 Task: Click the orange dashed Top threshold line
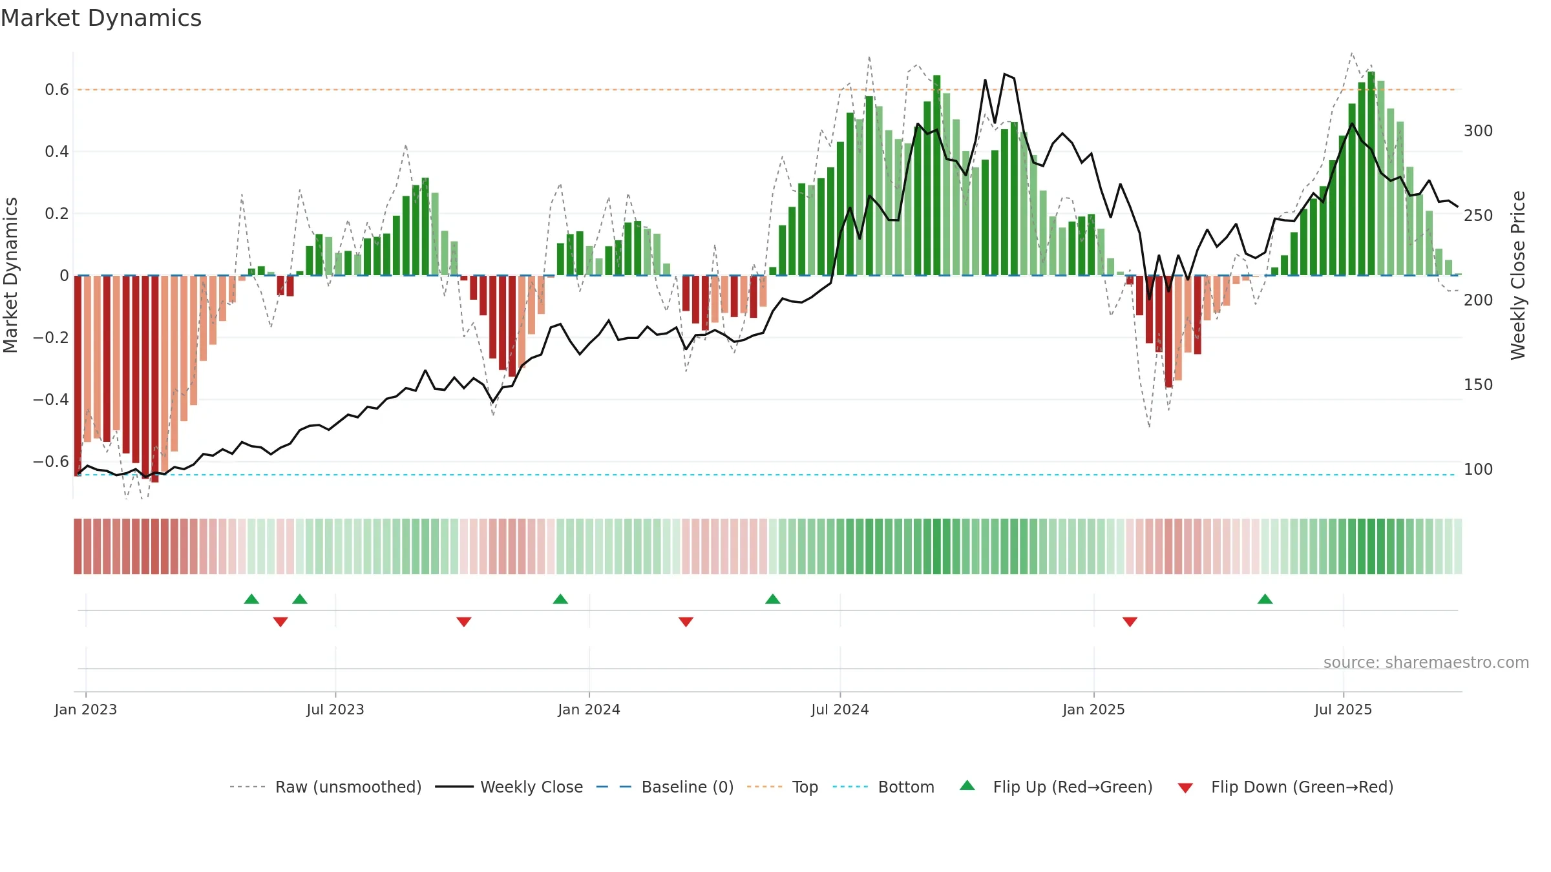[766, 90]
